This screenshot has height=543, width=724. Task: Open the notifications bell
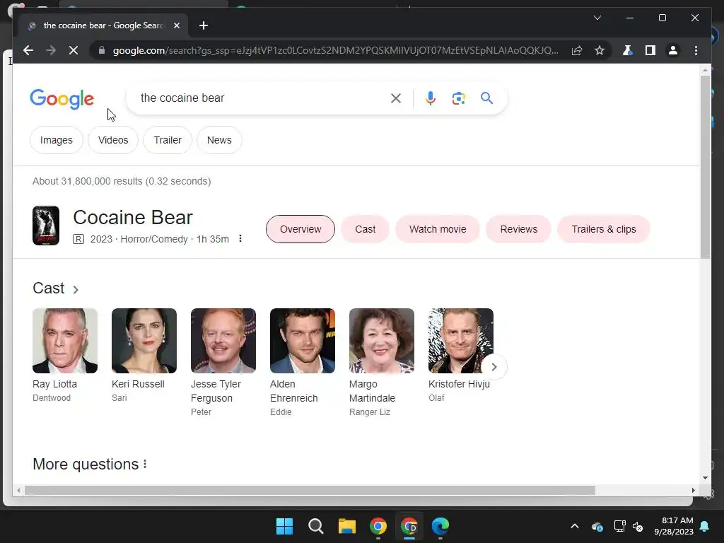pyautogui.click(x=705, y=526)
